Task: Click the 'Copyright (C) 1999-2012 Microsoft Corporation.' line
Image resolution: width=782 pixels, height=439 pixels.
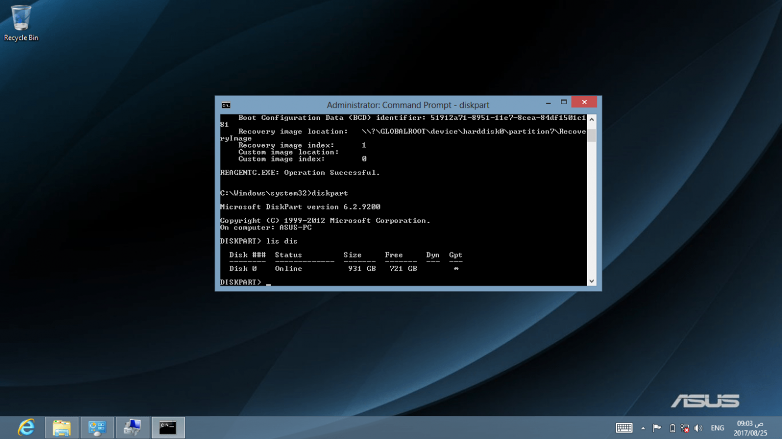Action: 325,221
